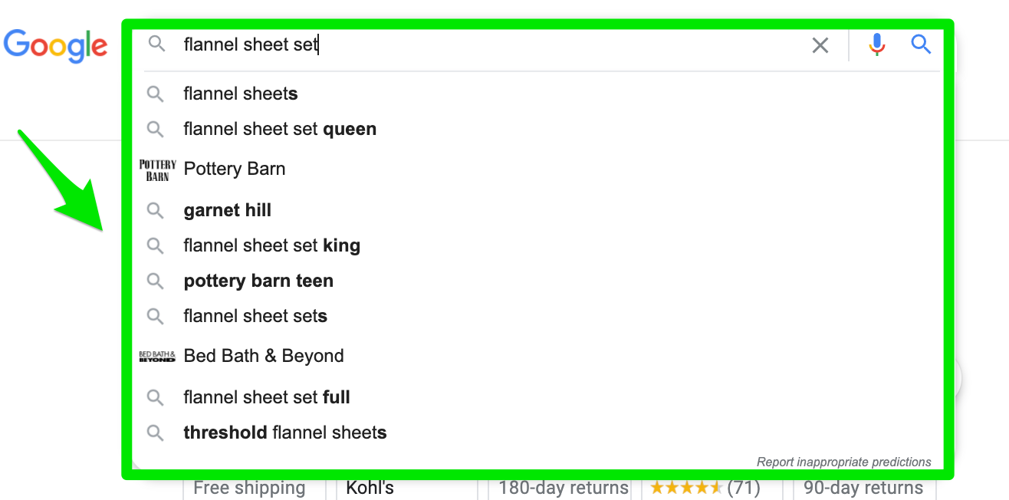Click the X to clear the search box
1009x500 pixels.
(x=820, y=45)
